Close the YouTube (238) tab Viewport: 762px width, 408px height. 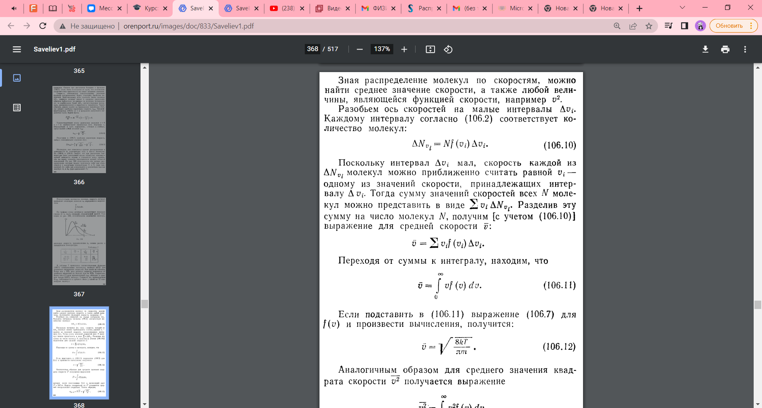point(302,8)
